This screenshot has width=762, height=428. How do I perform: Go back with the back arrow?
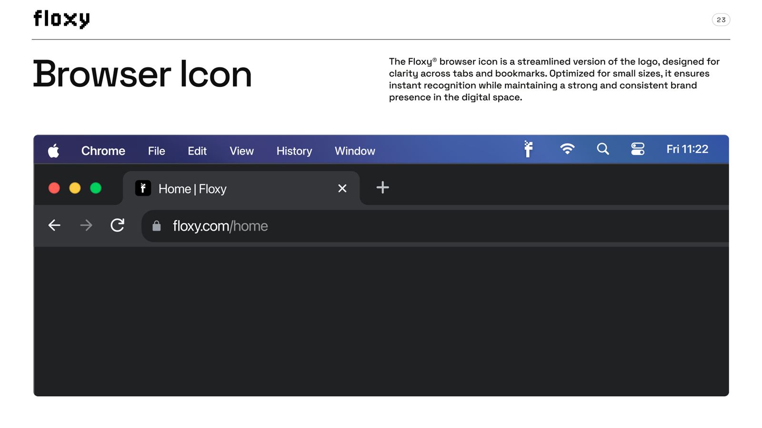(54, 225)
